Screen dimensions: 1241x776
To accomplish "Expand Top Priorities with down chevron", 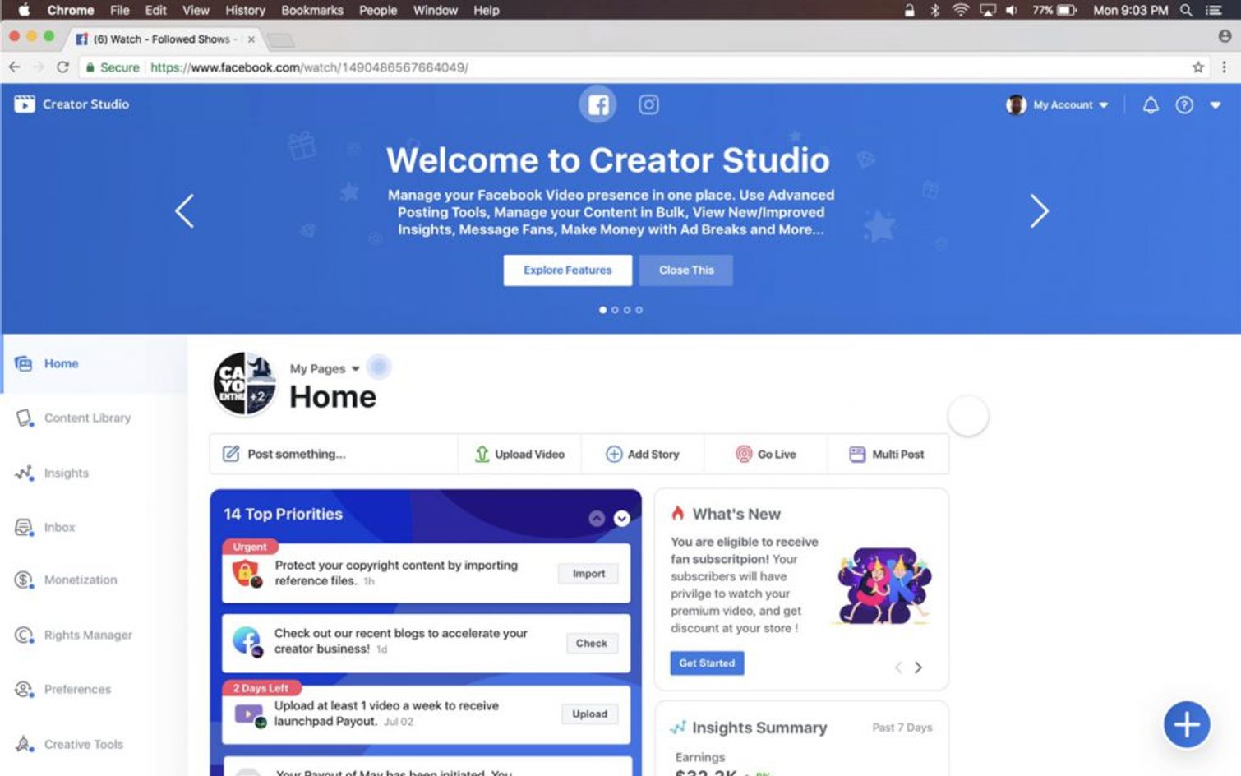I will point(622,518).
